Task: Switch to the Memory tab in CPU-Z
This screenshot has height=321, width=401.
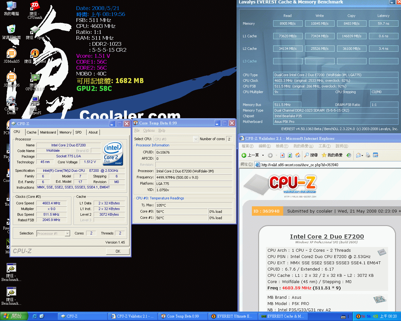Action: tap(65, 132)
